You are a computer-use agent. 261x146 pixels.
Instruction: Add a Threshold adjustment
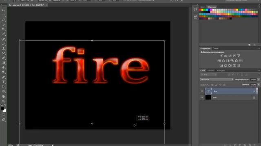click(230, 66)
